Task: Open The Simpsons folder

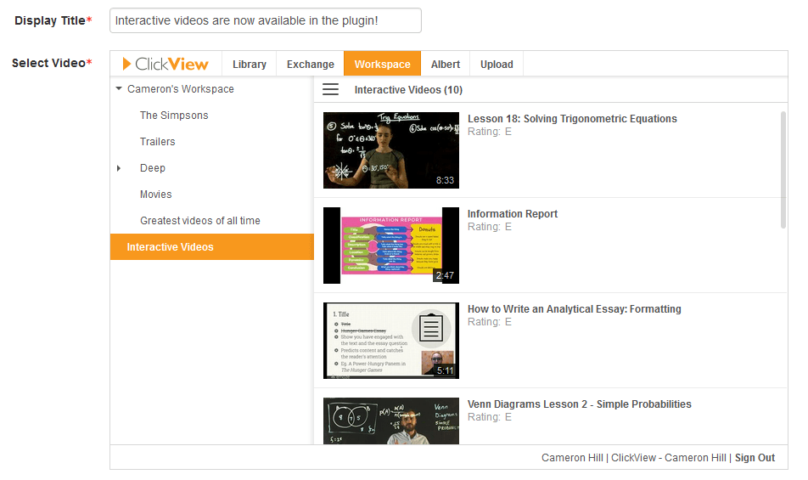Action: pos(174,116)
